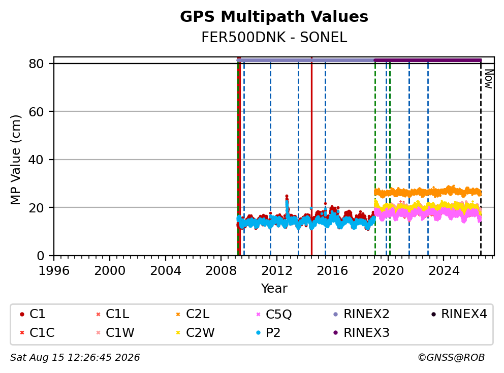The image size is (504, 373).
Task: Click the orange C2L legend marker
Action: click(178, 314)
